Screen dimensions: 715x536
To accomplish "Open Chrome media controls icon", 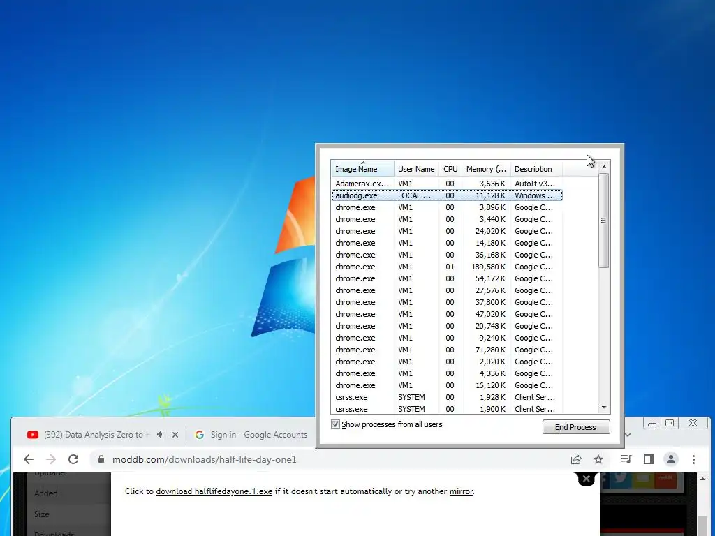I will pos(626,459).
